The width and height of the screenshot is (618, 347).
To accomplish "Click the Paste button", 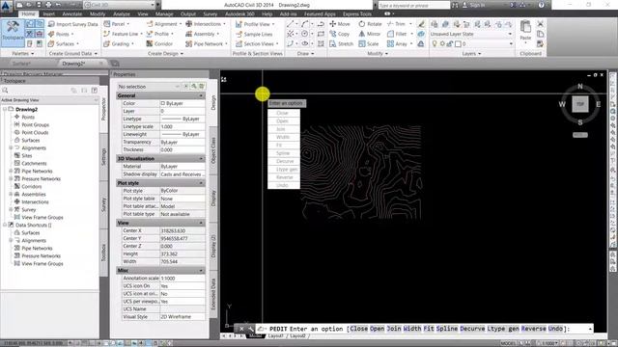I will [x=525, y=31].
